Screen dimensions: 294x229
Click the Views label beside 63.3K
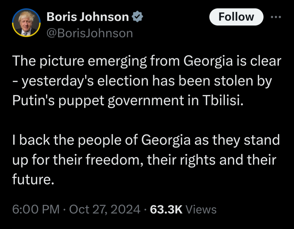(x=201, y=209)
